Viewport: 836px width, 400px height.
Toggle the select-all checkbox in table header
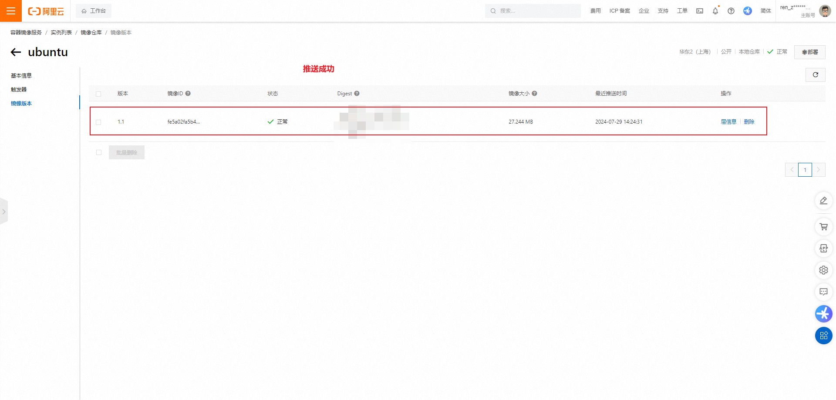[x=98, y=94]
